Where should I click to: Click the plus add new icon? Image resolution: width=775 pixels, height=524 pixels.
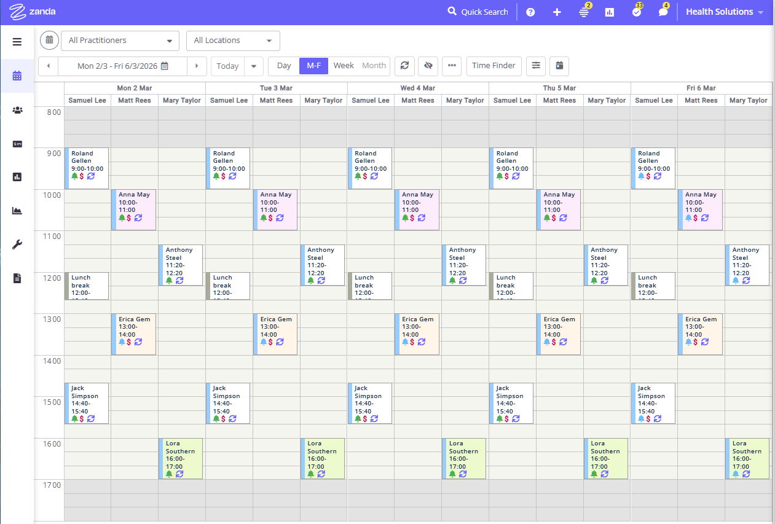pyautogui.click(x=557, y=12)
